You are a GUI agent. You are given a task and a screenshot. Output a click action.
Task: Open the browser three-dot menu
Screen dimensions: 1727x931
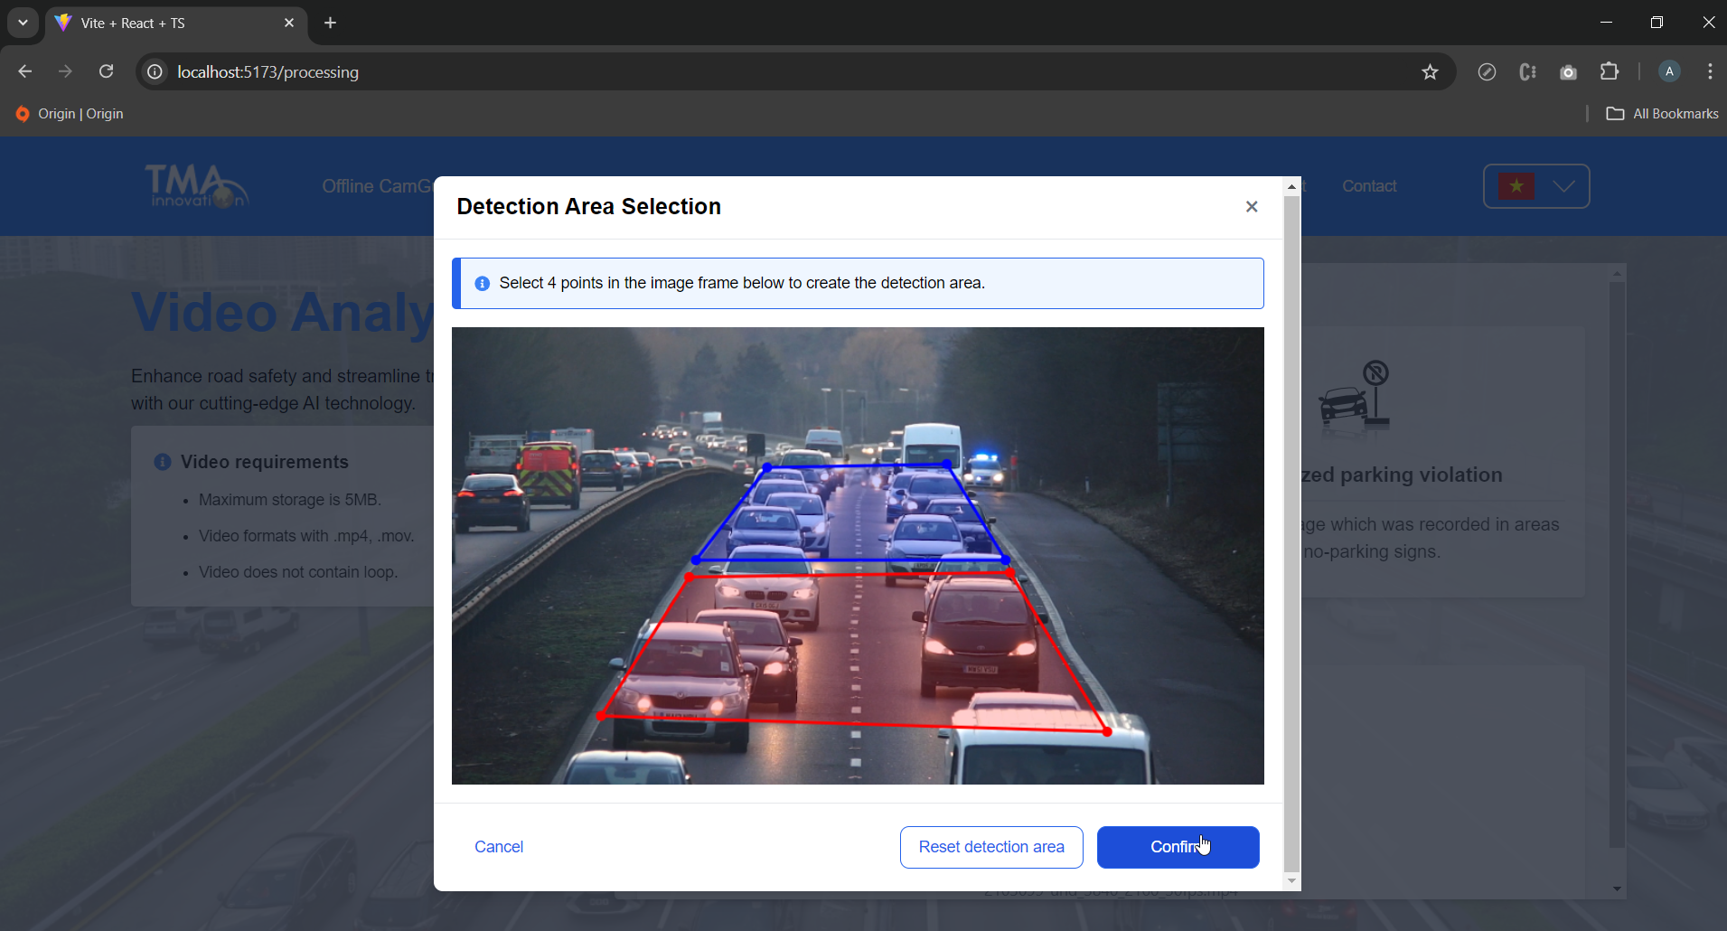(x=1710, y=71)
